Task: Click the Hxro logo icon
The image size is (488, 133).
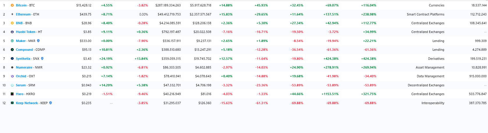Action: coord(12,94)
